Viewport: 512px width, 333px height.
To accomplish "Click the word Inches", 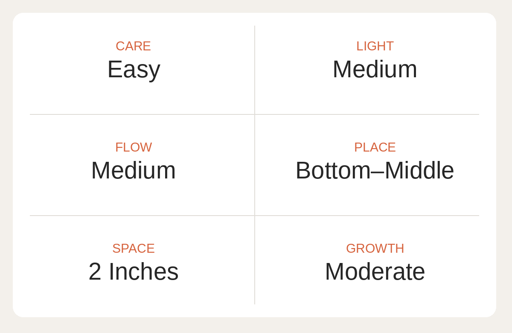I will tap(143, 272).
